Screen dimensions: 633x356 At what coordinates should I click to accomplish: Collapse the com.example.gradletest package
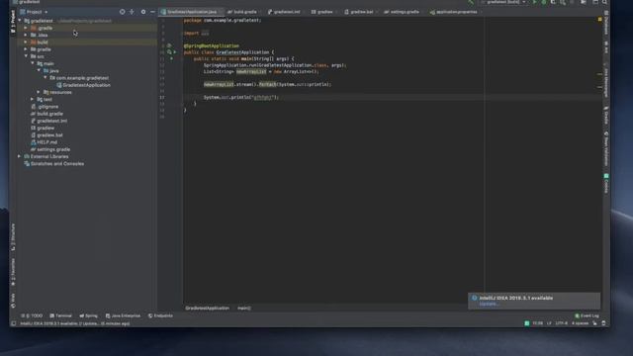click(45, 77)
